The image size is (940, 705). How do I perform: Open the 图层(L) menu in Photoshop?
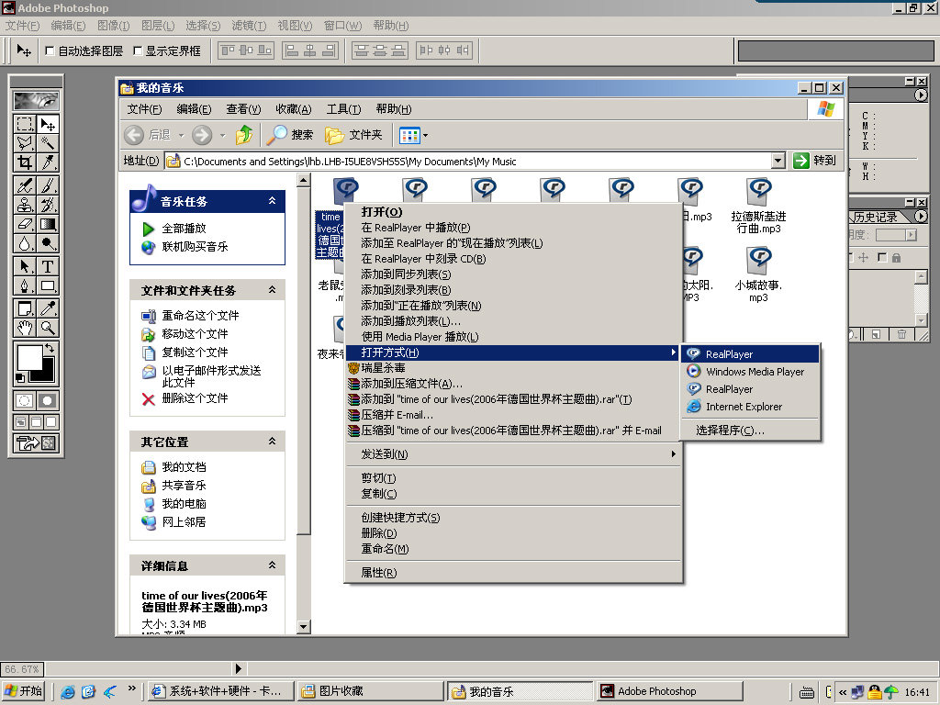[158, 25]
